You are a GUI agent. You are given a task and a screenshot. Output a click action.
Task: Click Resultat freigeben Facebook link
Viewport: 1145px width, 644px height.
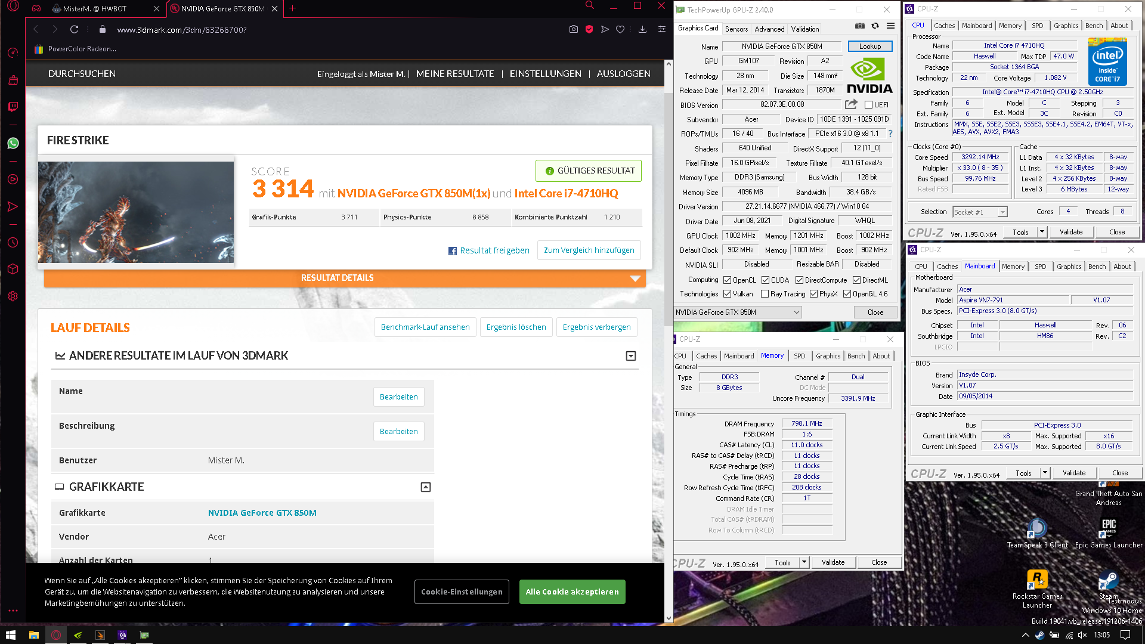pos(489,250)
